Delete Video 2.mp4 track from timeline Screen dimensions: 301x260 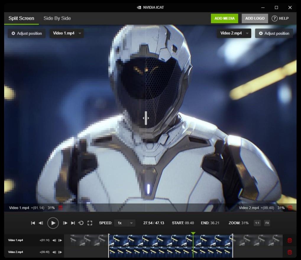(289, 252)
